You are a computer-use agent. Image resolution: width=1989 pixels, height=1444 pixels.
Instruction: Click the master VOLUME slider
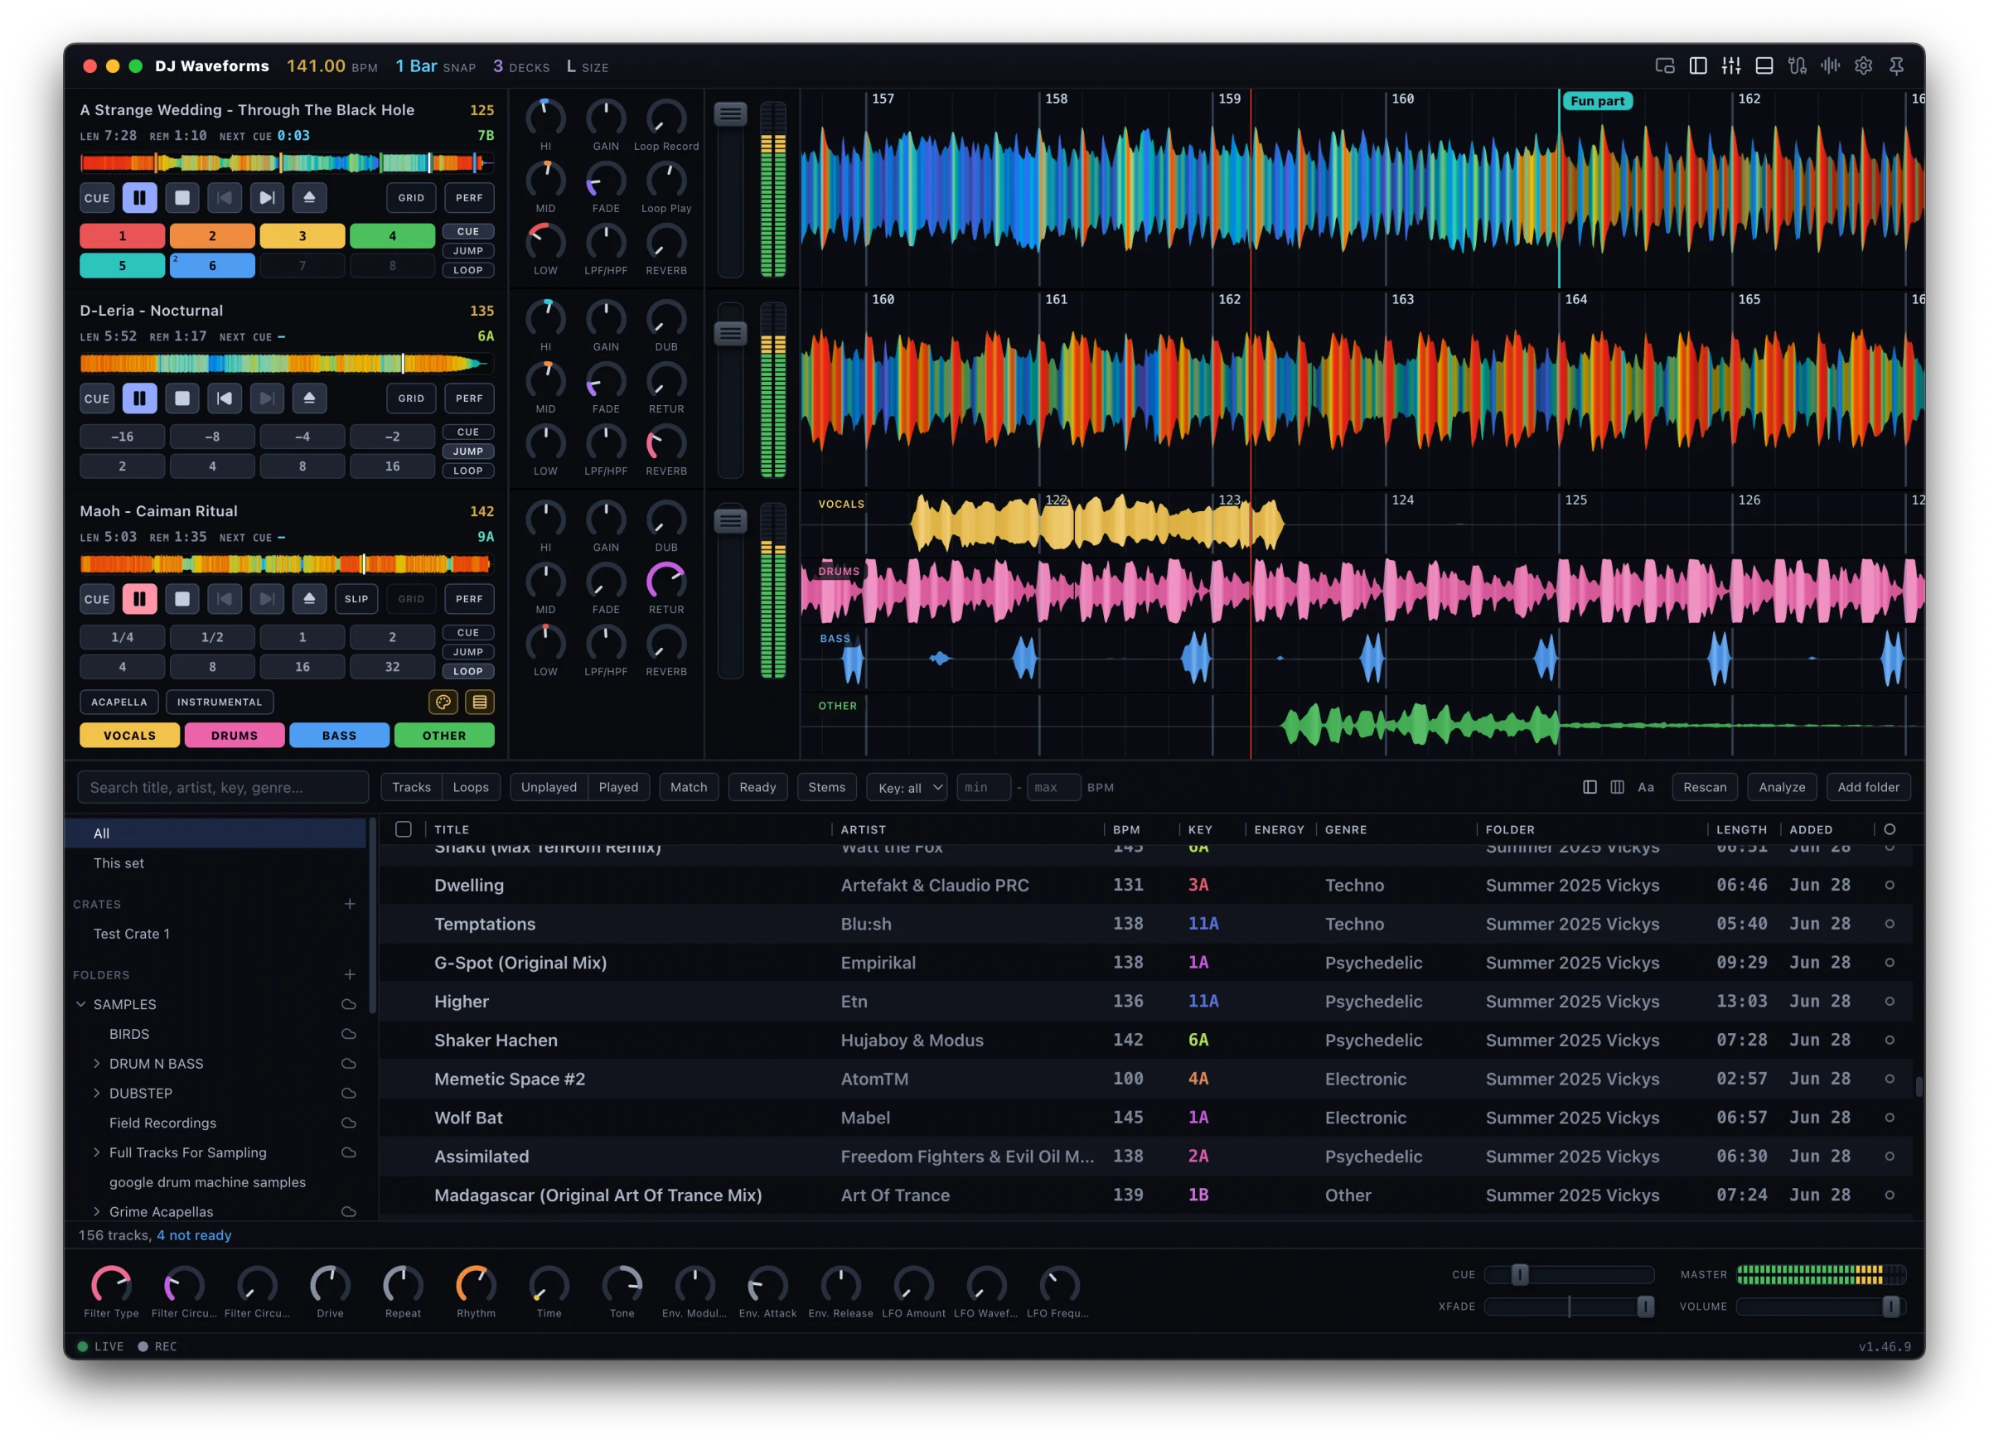click(x=1821, y=1306)
